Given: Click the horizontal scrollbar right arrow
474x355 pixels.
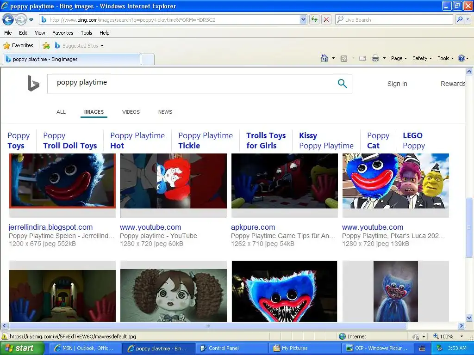Looking at the screenshot, I should pos(461,326).
